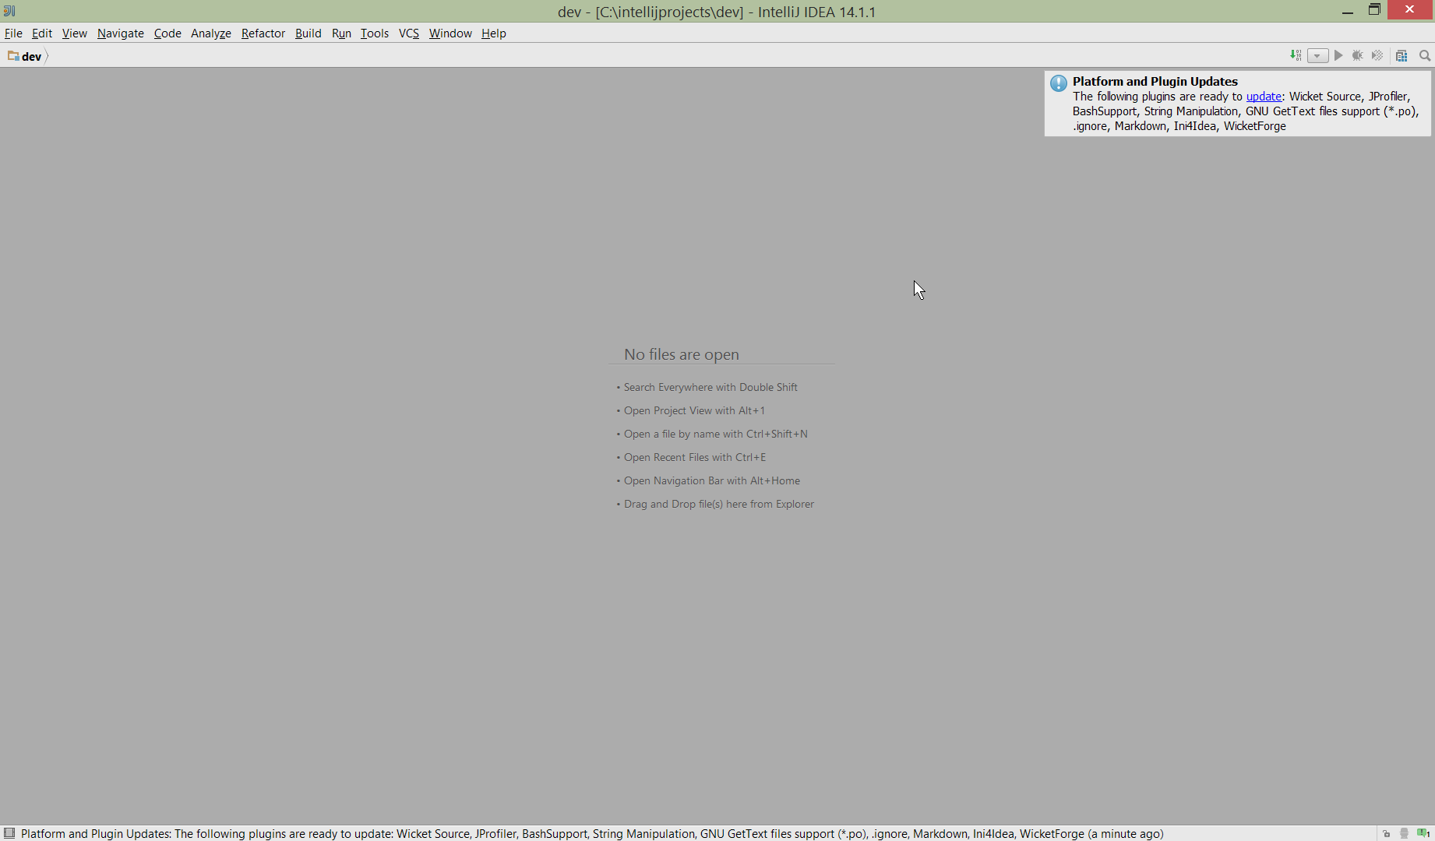Screen dimensions: 1435x841
Task: Click the update link in notification
Action: click(1264, 97)
